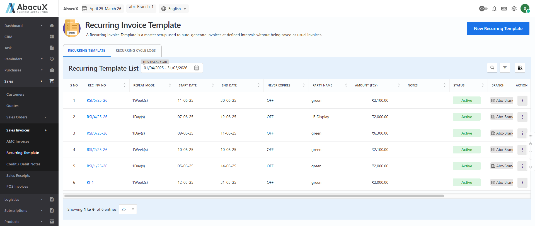Open the entries per page dropdown
The width and height of the screenshot is (535, 226).
tap(128, 209)
